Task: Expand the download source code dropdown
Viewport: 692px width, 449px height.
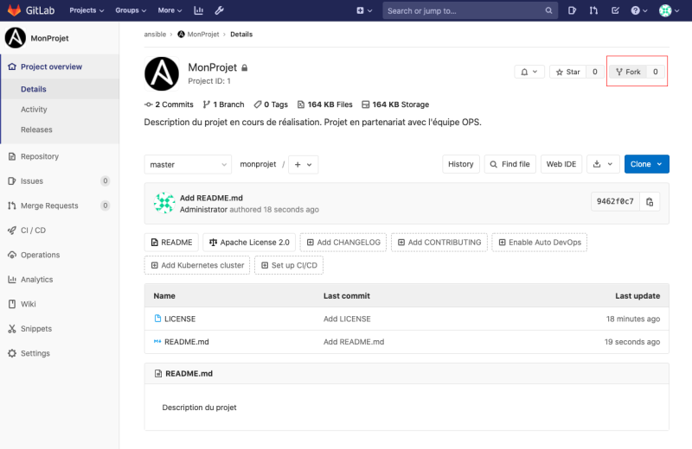Action: point(603,164)
